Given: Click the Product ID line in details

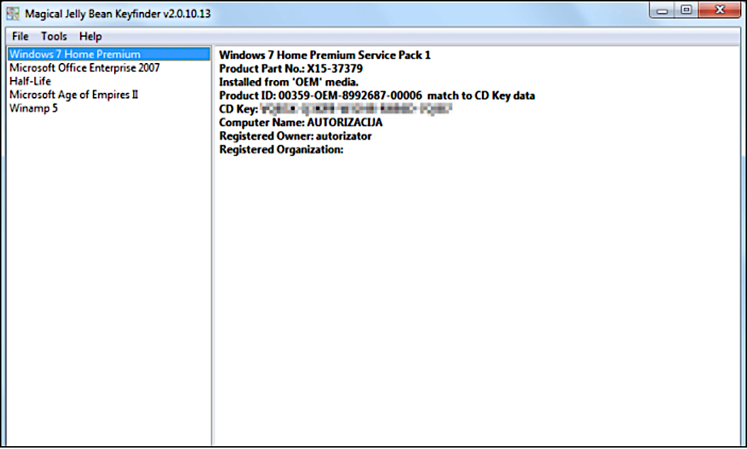Looking at the screenshot, I should coord(376,96).
